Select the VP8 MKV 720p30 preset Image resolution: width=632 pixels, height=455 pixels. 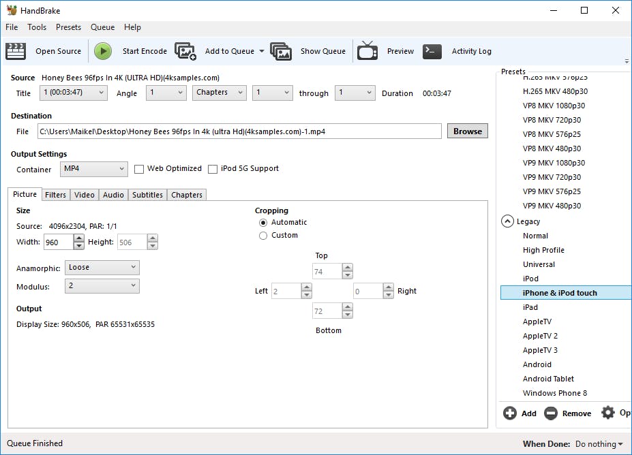point(552,120)
